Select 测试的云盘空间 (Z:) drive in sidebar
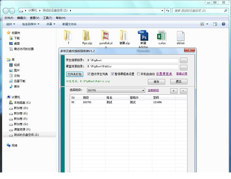 [29, 135]
